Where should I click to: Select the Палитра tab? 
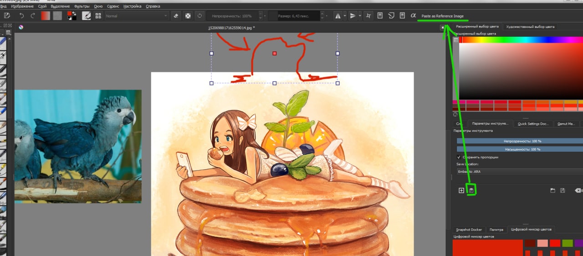(x=496, y=230)
